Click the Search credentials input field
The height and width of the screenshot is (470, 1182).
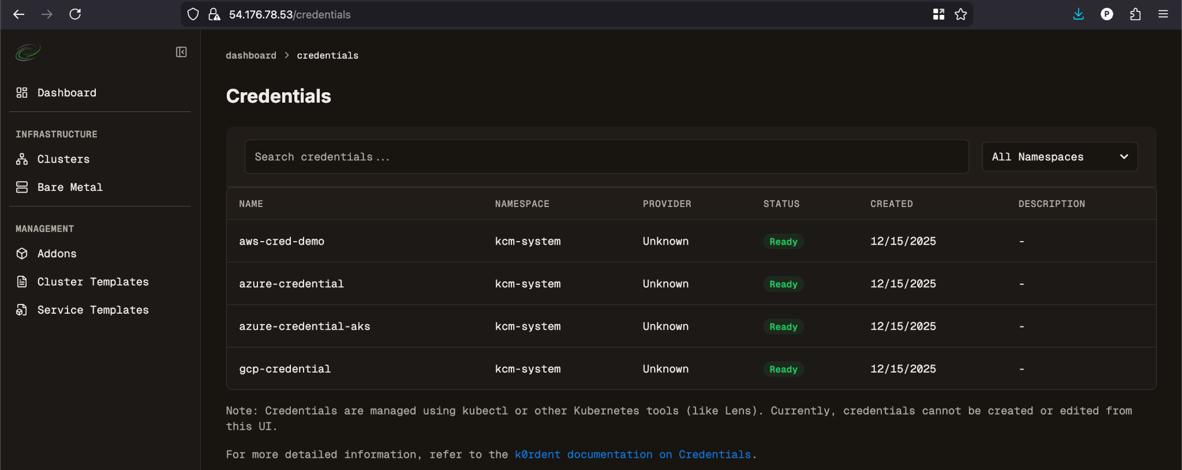pos(606,157)
